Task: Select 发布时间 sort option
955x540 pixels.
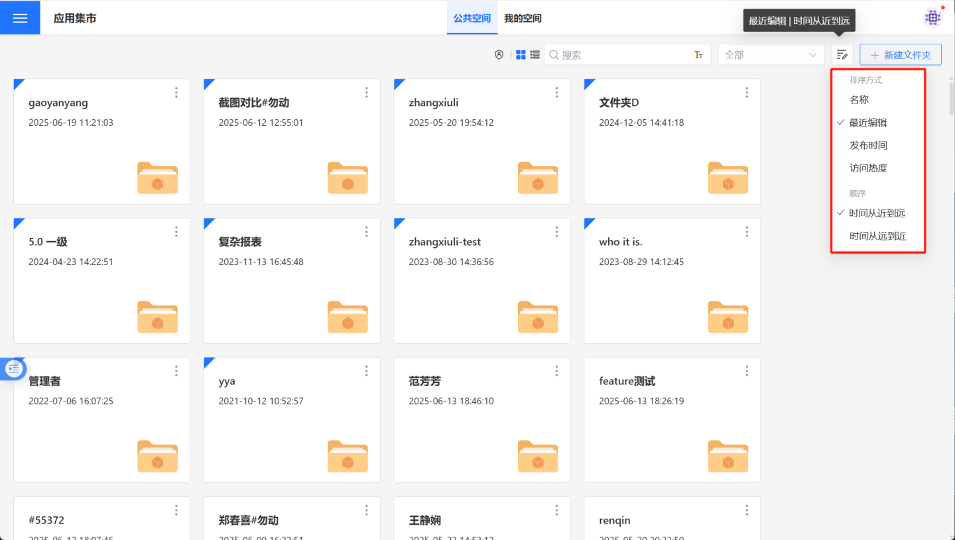Action: [x=868, y=145]
